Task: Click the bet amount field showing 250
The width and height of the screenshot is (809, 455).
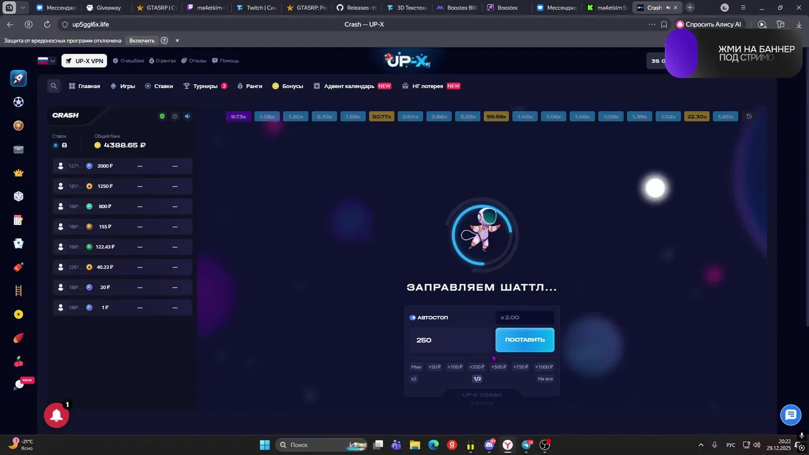Action: click(x=451, y=340)
